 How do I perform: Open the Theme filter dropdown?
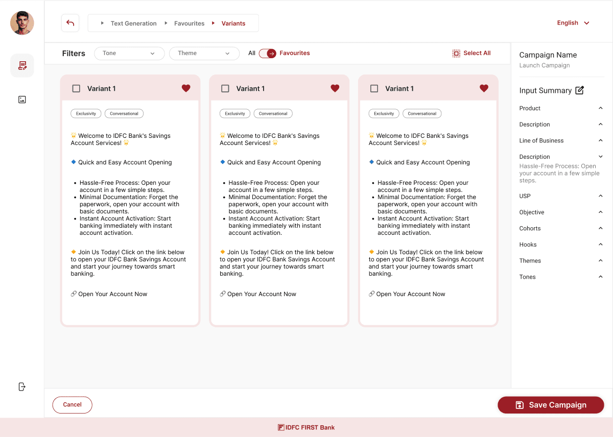point(204,53)
